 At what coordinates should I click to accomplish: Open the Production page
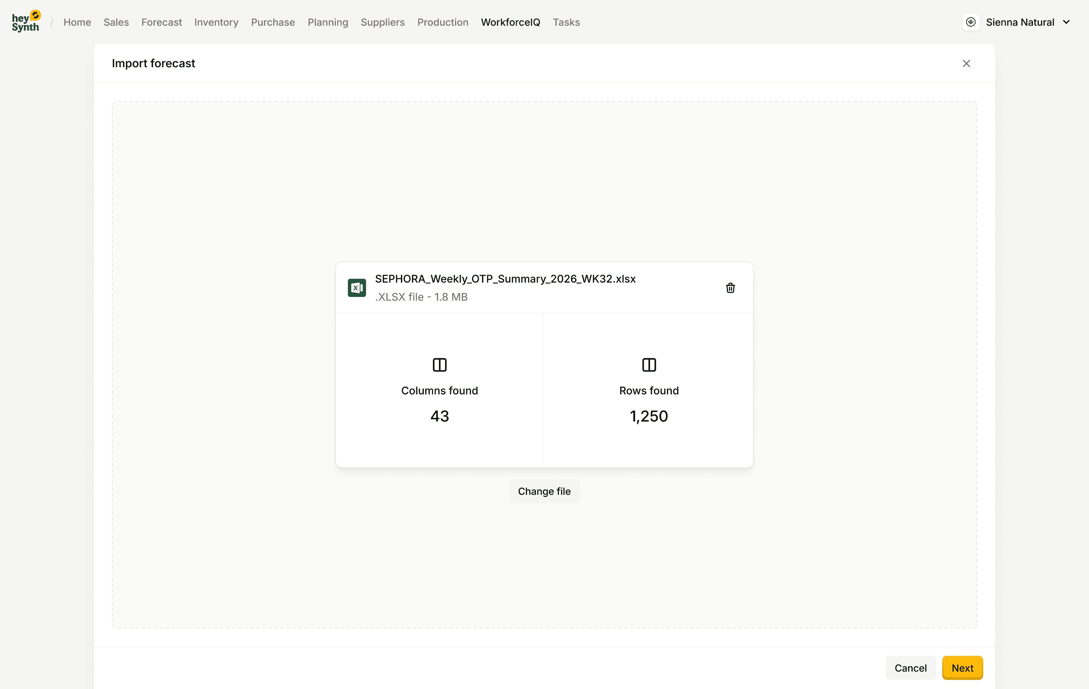coord(442,22)
